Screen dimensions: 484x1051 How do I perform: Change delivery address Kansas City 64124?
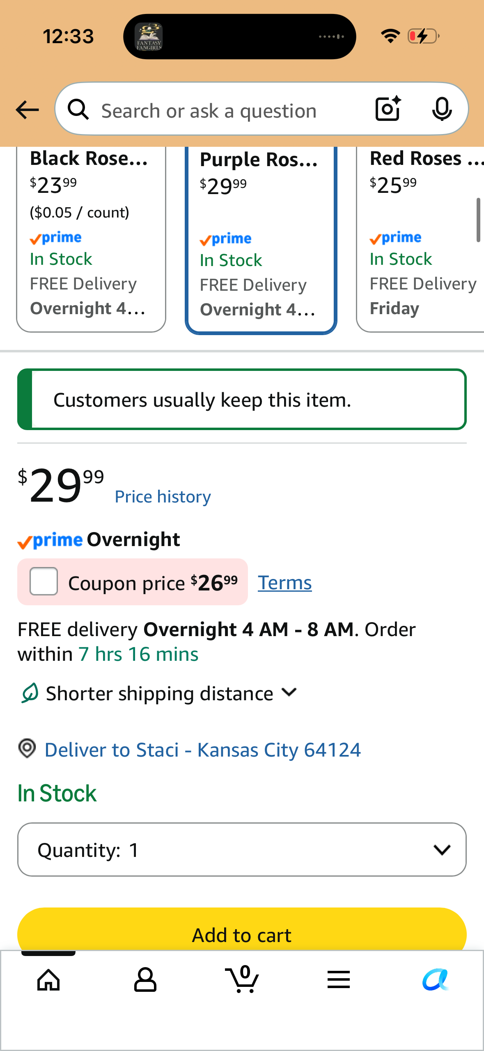202,750
